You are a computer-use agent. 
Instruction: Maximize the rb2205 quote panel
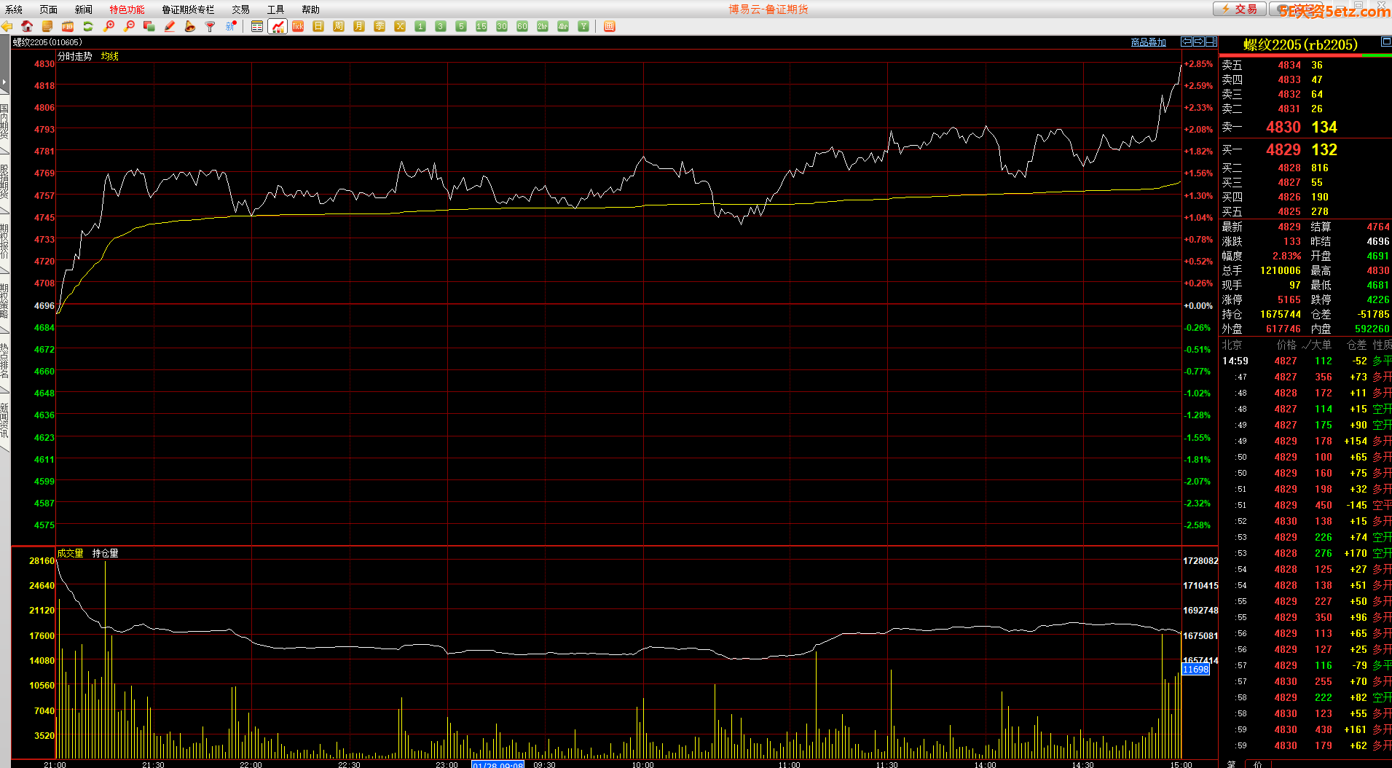[1385, 43]
